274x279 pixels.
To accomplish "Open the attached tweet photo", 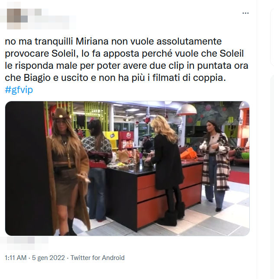I will tap(127, 169).
